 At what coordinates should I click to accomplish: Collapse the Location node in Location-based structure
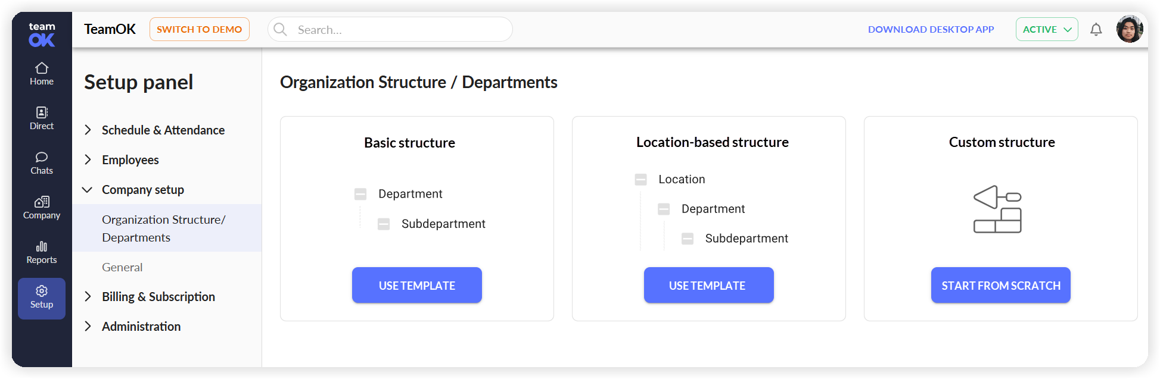(640, 179)
